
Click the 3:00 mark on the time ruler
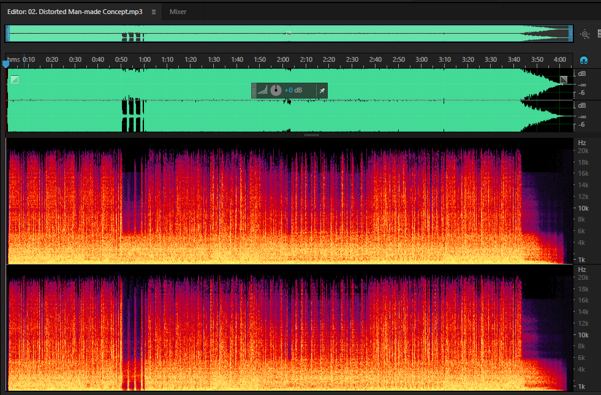[421, 59]
